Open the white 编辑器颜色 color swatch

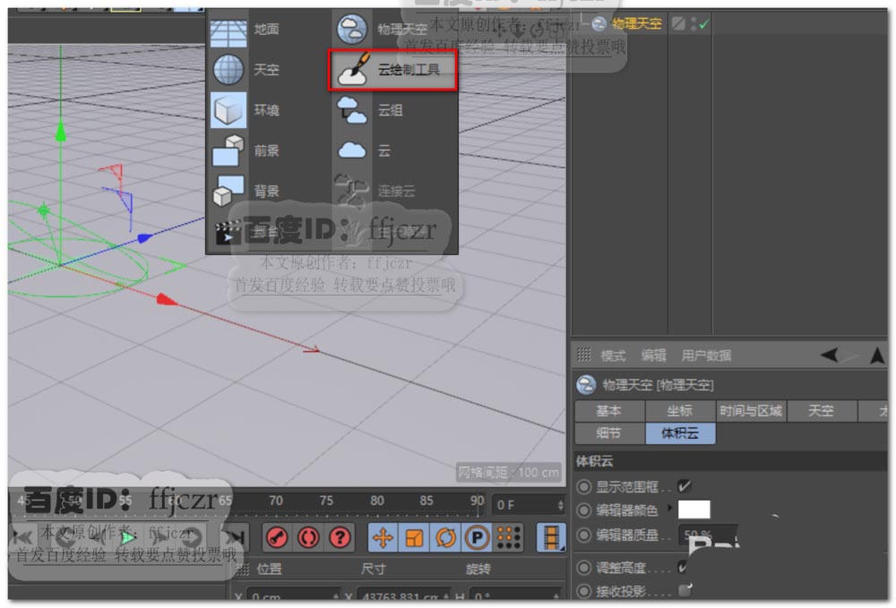pos(694,509)
